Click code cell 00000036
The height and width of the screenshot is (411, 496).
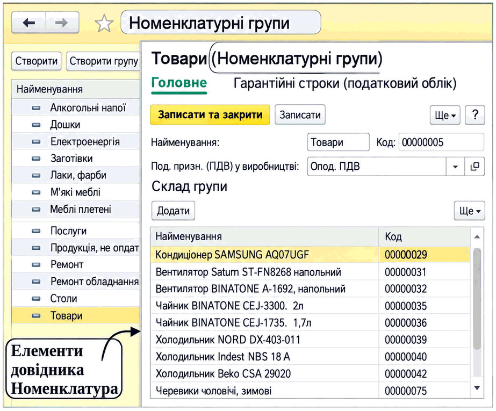click(x=425, y=323)
